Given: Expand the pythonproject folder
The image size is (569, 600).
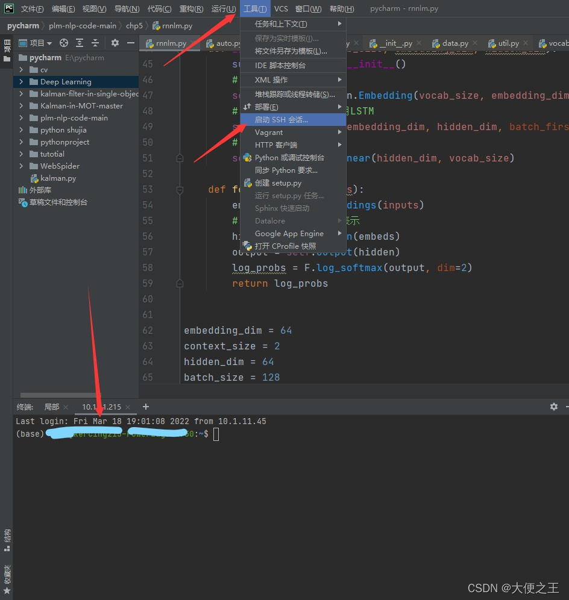Looking at the screenshot, I should 21,142.
